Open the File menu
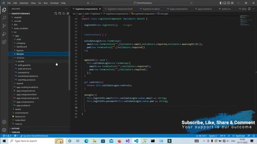 pyautogui.click(x=9, y=3)
